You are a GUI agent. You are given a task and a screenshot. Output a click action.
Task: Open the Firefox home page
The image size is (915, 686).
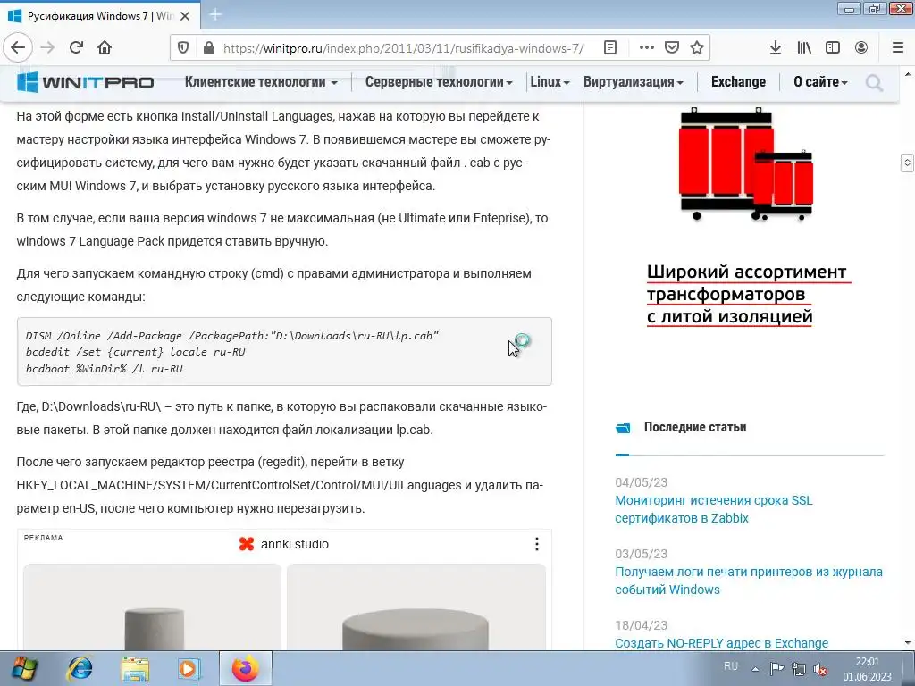pos(105,47)
